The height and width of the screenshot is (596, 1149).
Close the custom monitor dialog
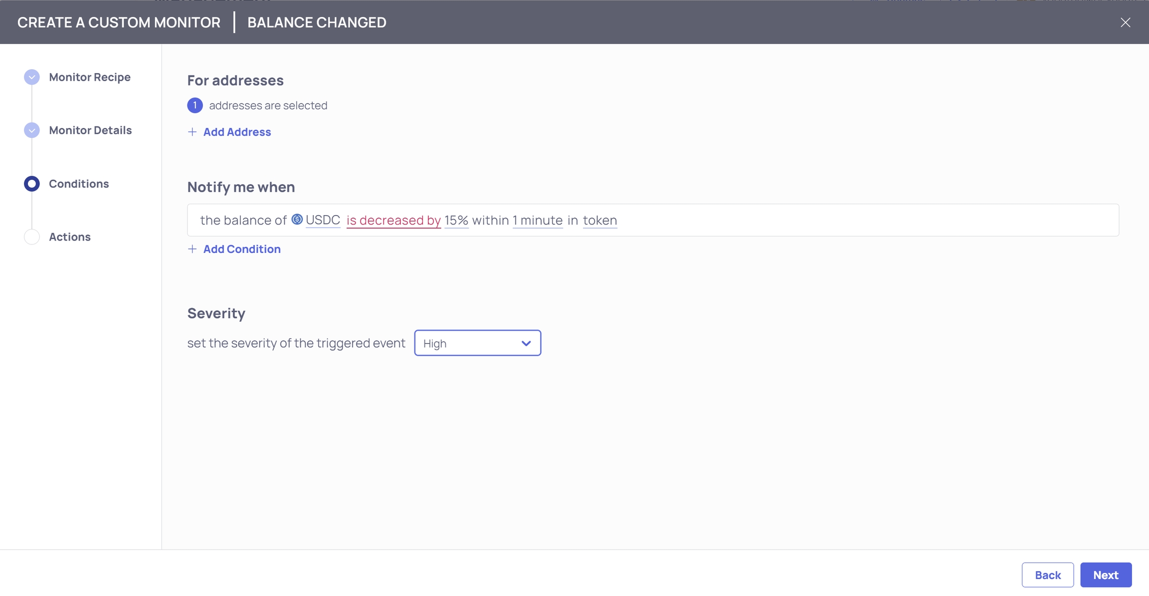coord(1125,22)
